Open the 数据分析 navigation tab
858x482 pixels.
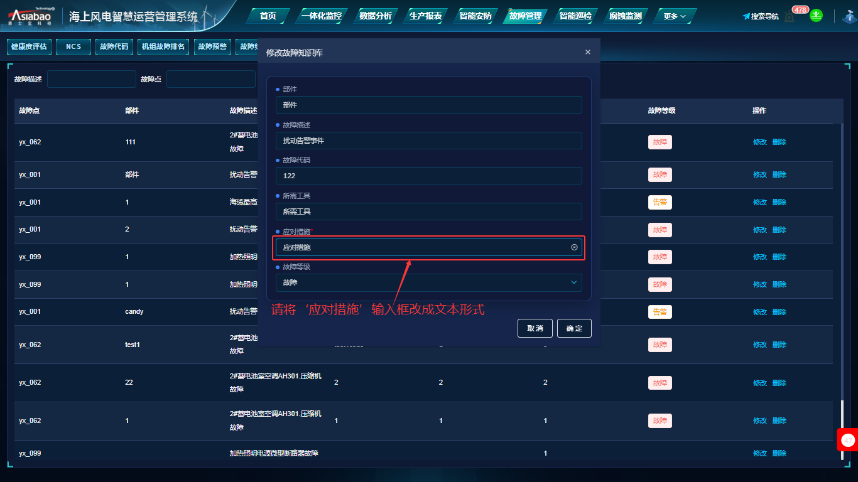376,16
